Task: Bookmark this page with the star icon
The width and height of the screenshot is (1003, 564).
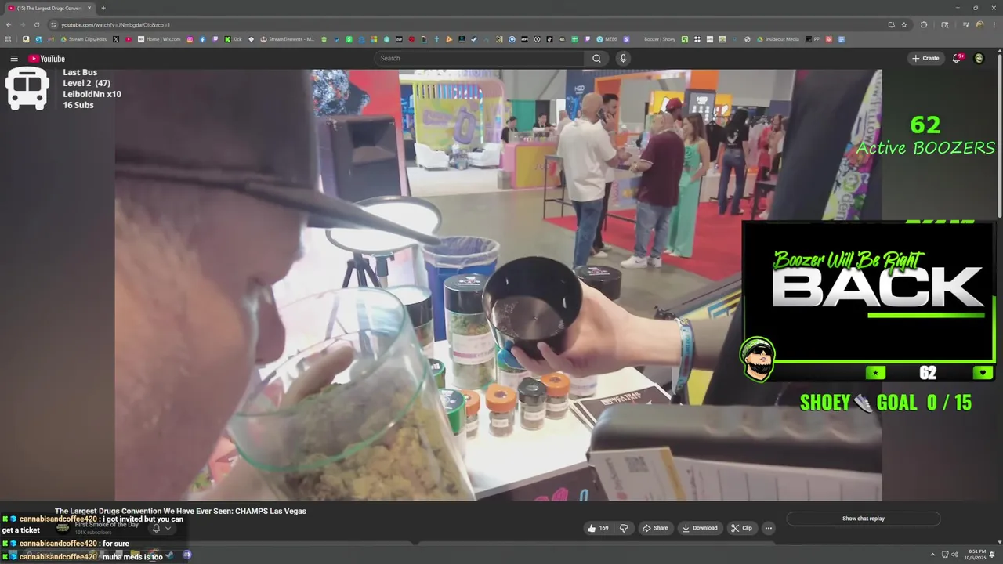Action: (904, 24)
